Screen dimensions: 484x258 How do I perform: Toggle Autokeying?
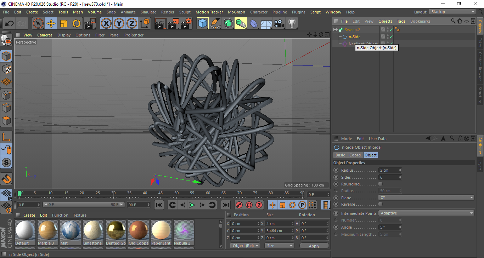click(x=249, y=205)
